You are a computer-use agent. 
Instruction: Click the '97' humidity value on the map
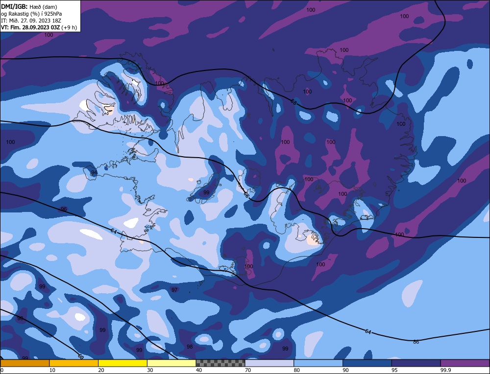(174, 290)
